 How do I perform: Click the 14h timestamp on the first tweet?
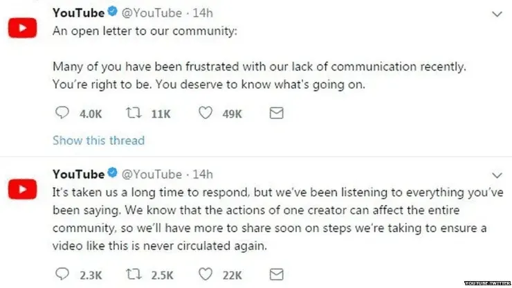(x=203, y=13)
